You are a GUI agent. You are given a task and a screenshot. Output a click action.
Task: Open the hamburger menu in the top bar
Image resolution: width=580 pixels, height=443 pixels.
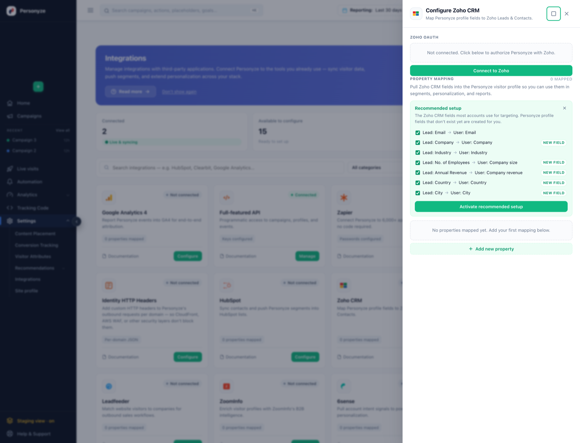[x=91, y=10]
